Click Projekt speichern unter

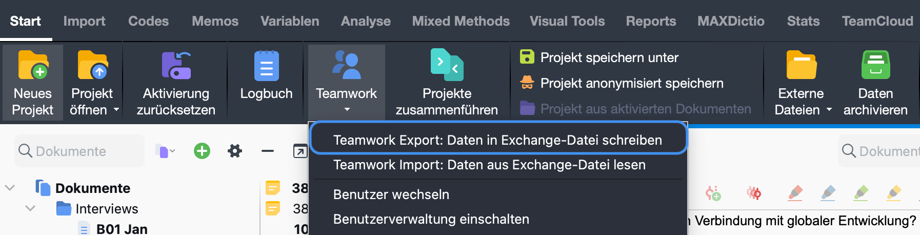(x=609, y=57)
